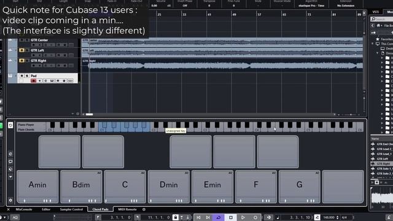Collapse the This Computer tree node
This screenshot has height=221, width=393.
click(373, 44)
